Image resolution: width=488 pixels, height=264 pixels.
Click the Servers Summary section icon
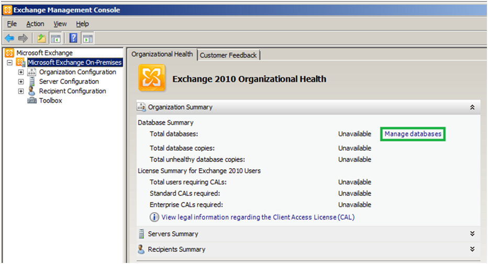(x=141, y=234)
